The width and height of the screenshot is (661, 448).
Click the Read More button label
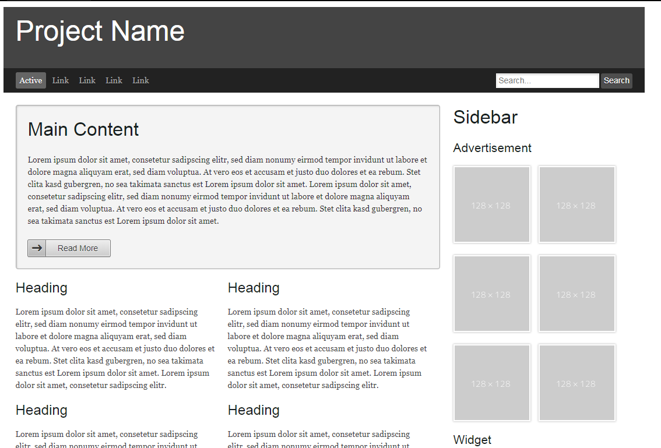(x=78, y=248)
